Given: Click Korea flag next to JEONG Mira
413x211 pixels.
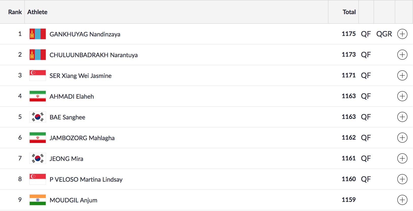Looking at the screenshot, I should click(x=38, y=158).
